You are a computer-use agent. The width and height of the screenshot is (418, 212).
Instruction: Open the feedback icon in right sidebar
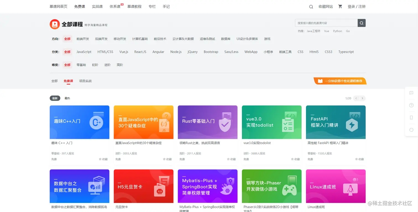(411, 93)
